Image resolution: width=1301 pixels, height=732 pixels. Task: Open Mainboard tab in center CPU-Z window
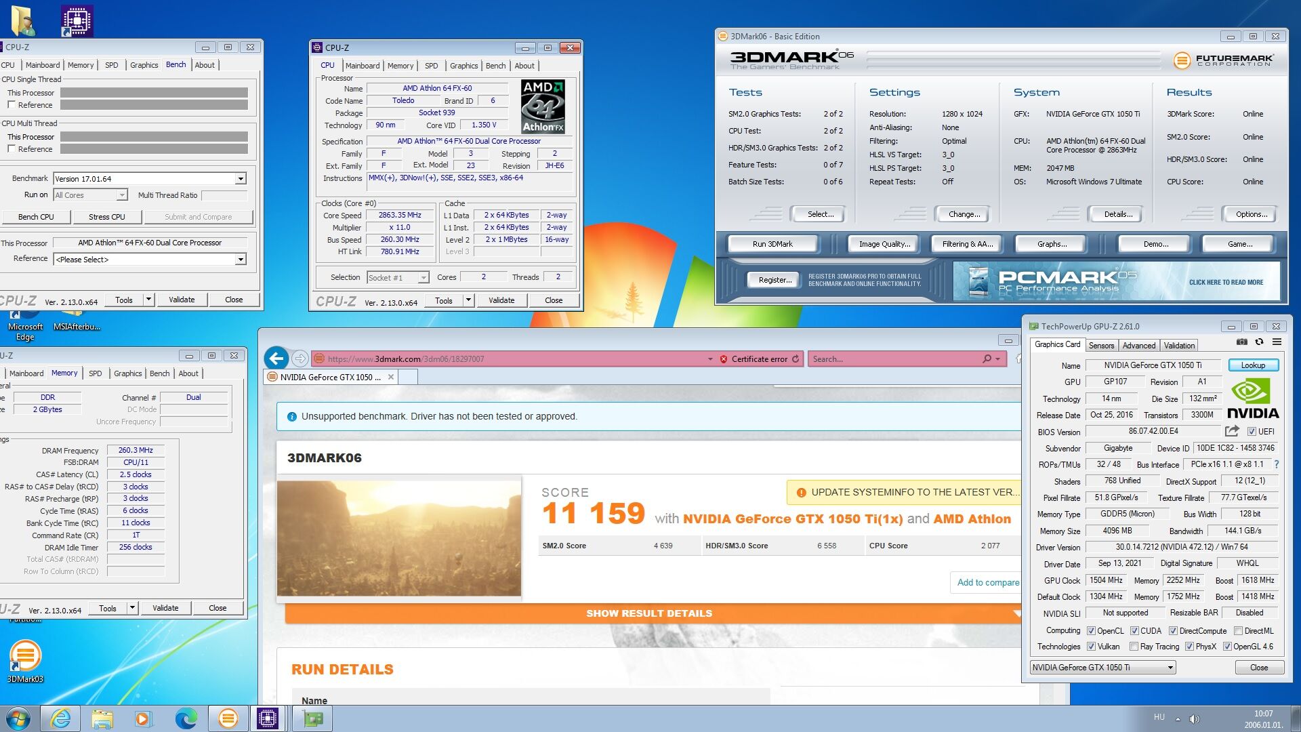(363, 66)
